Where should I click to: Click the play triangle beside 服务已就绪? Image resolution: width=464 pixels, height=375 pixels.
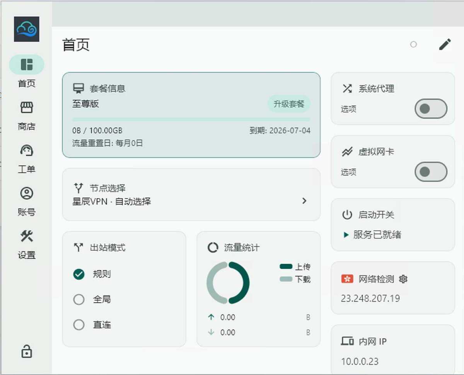[346, 235]
